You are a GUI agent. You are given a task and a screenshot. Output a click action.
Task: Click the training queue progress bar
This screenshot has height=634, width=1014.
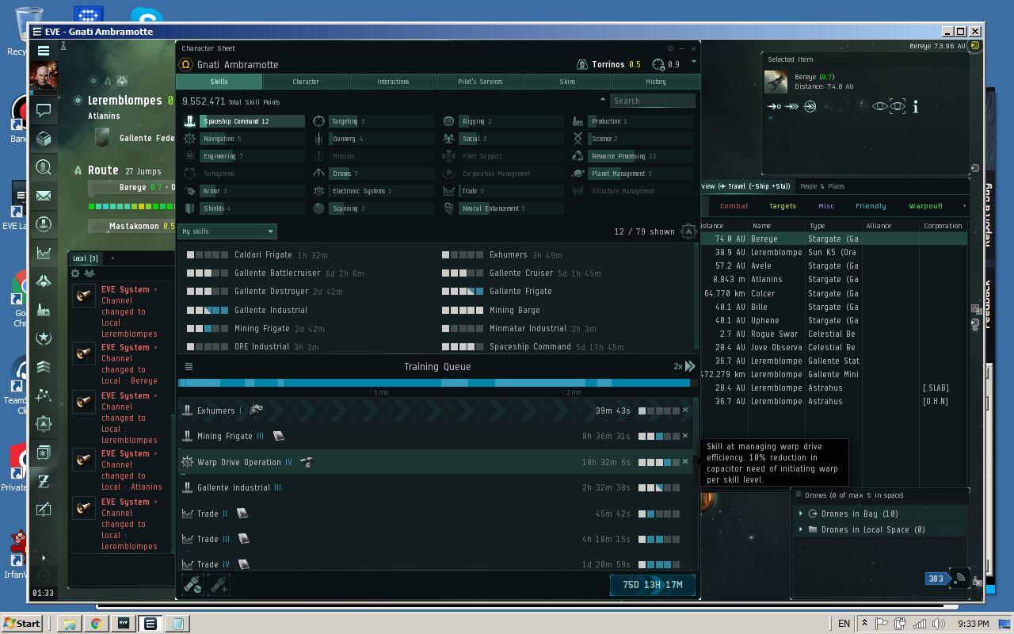(x=437, y=383)
